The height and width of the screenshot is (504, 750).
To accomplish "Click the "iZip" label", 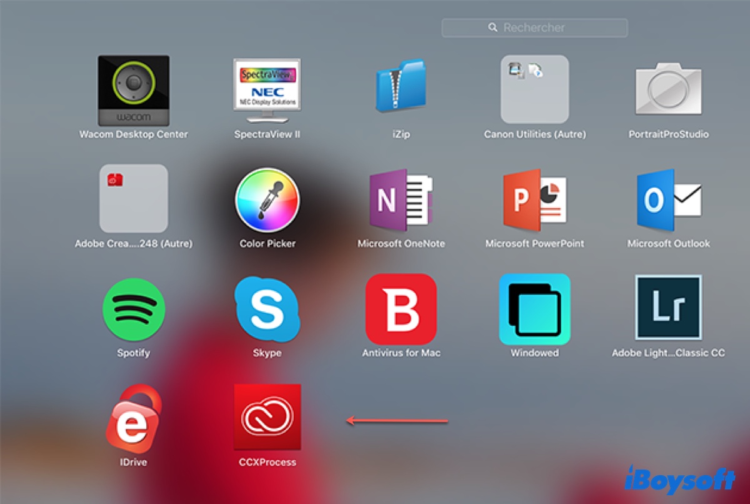I will tap(401, 134).
